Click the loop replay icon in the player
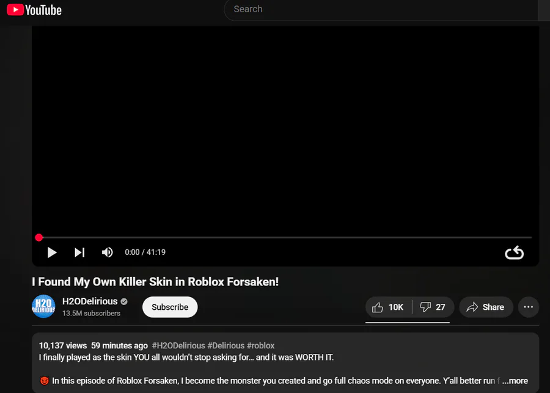Screen dimensions: 550x393 [514, 252]
